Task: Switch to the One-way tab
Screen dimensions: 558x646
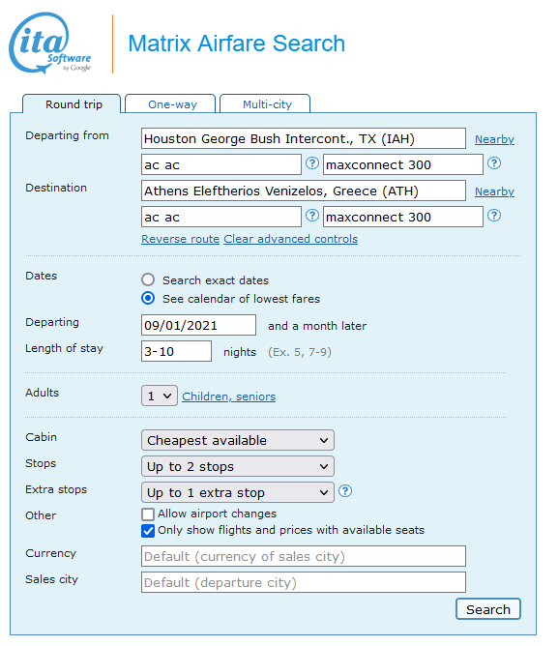Action: (170, 103)
